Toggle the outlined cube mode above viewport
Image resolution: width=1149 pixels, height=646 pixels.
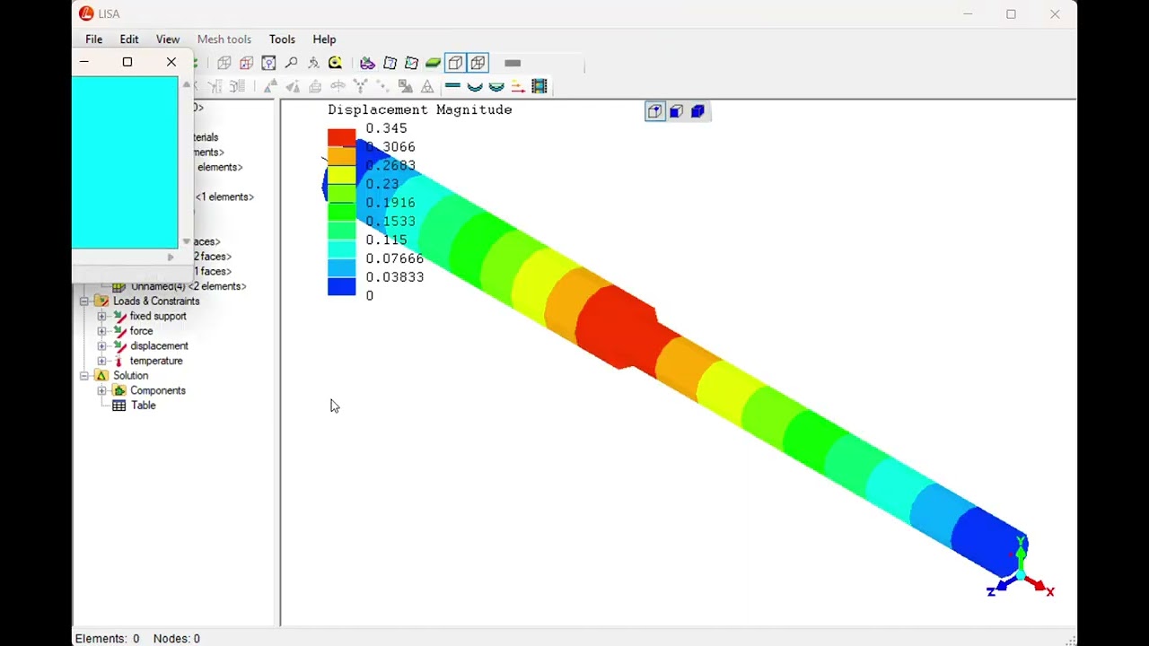654,111
